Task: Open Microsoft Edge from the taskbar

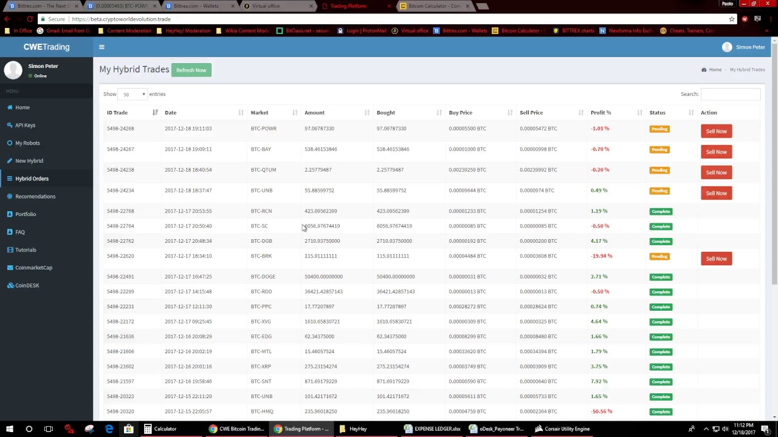Action: click(x=109, y=429)
